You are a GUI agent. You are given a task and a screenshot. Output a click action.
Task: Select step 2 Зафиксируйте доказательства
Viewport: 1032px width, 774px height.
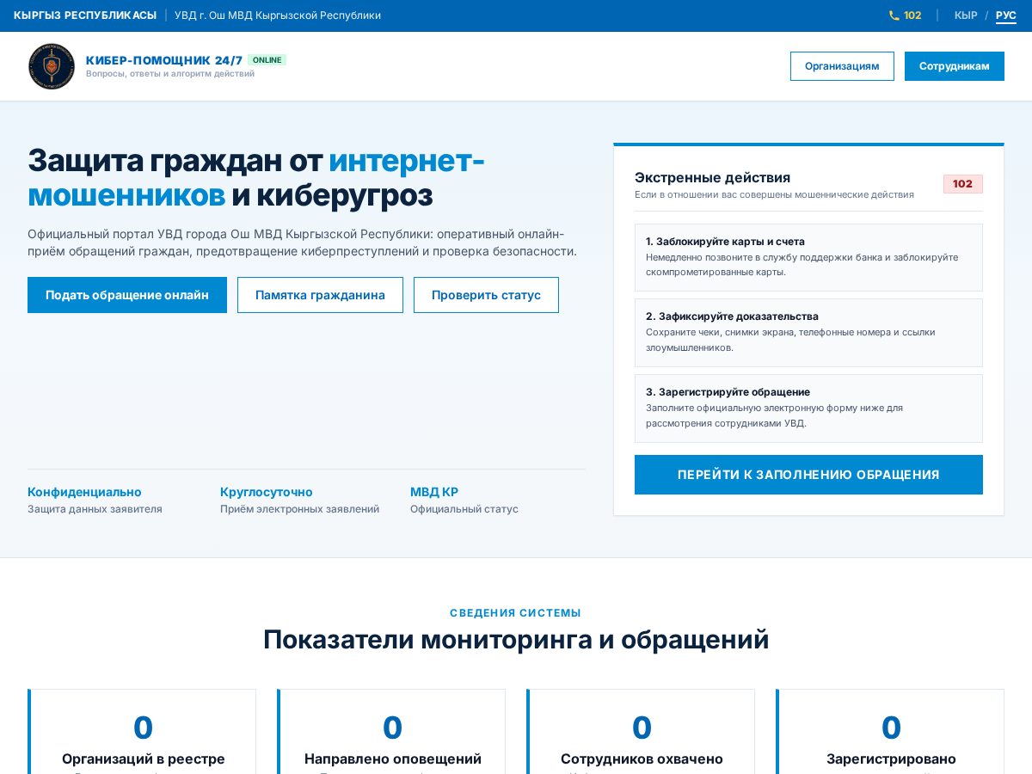click(x=808, y=333)
